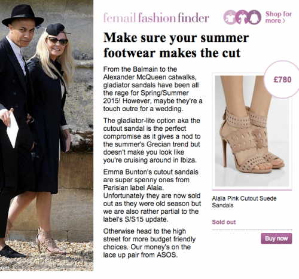
Task: Click the summer footwear headline
Action: [176, 45]
